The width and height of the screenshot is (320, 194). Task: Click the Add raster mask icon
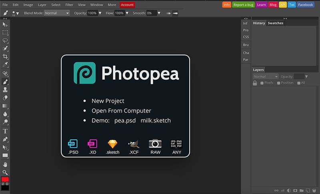pos(295,190)
